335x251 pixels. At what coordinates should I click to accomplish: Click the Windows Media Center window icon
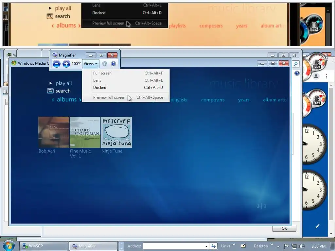14,63
